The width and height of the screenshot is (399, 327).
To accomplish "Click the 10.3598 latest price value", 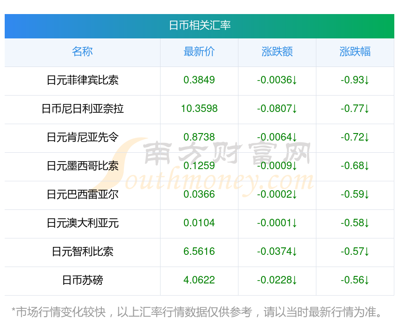I will (x=199, y=109).
